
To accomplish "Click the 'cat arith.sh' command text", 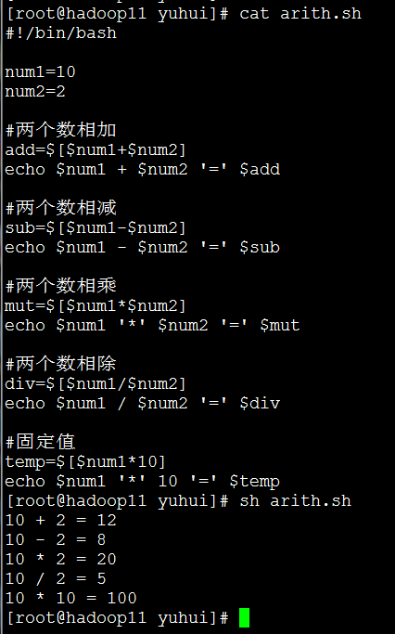I will (x=300, y=14).
